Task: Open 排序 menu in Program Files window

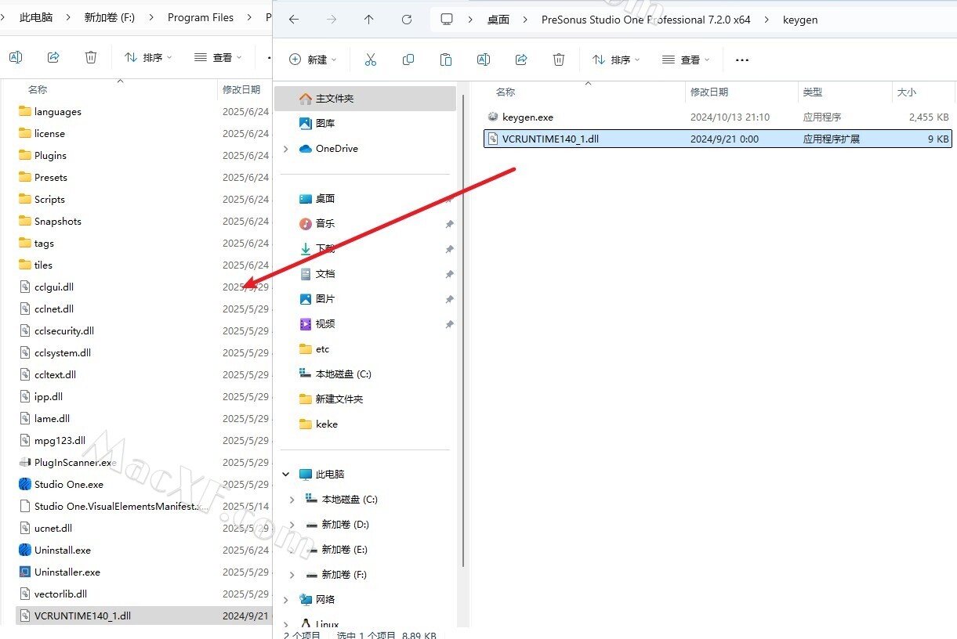Action: [x=148, y=57]
